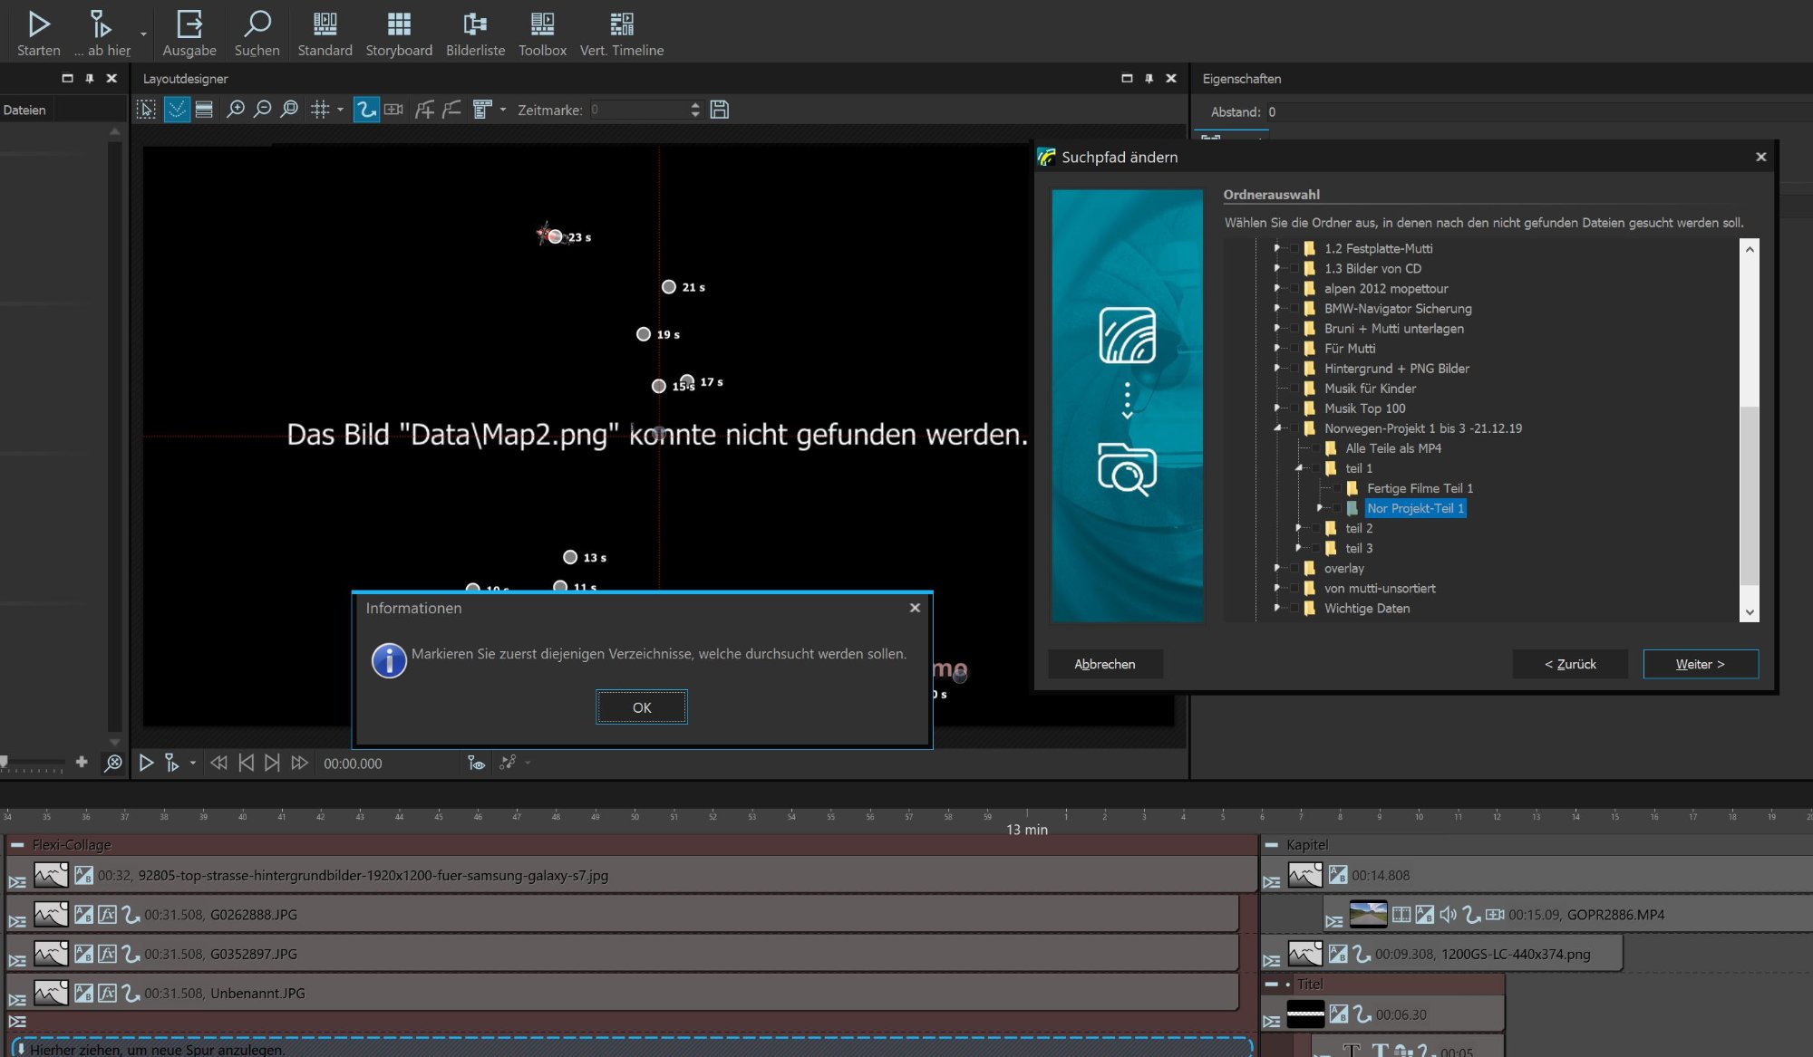
Task: Click the Zeitmarke input field
Action: tap(638, 110)
